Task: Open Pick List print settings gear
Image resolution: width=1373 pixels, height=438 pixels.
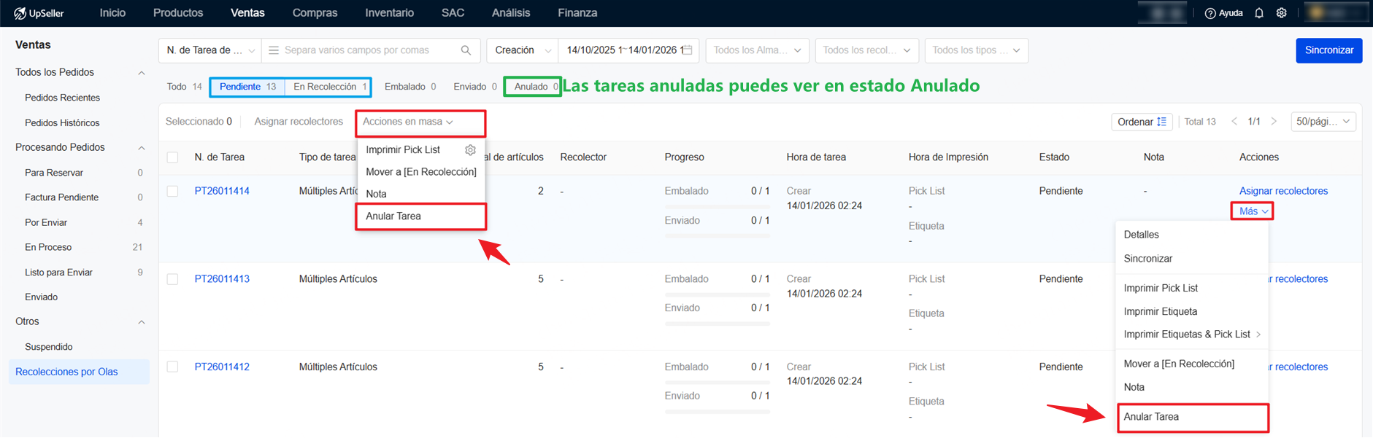Action: tap(470, 149)
